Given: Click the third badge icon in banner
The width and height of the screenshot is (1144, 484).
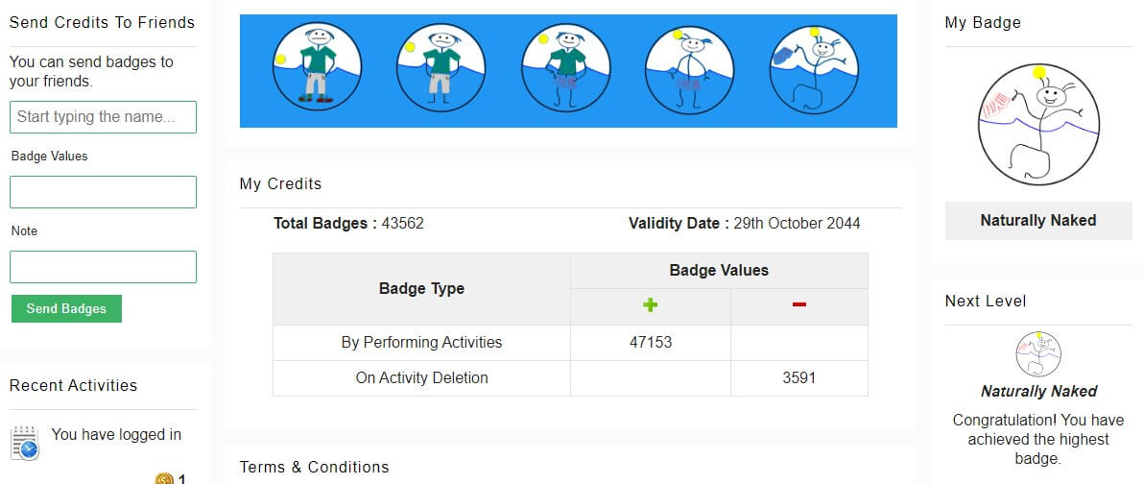Looking at the screenshot, I should tap(565, 68).
